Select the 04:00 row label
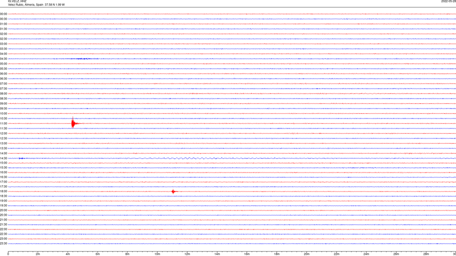 click(x=3, y=54)
